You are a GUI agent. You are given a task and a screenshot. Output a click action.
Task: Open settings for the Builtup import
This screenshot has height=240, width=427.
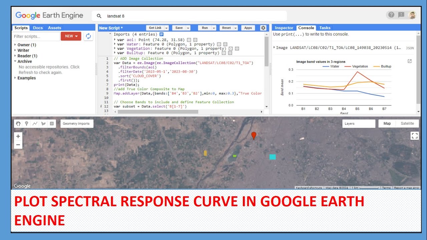(x=224, y=53)
